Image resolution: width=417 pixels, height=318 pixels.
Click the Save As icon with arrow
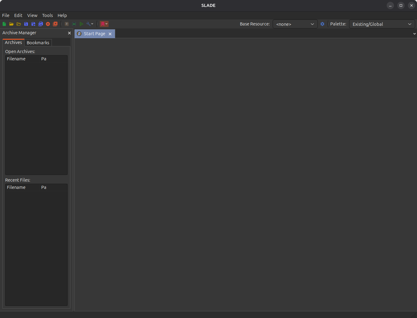click(33, 24)
